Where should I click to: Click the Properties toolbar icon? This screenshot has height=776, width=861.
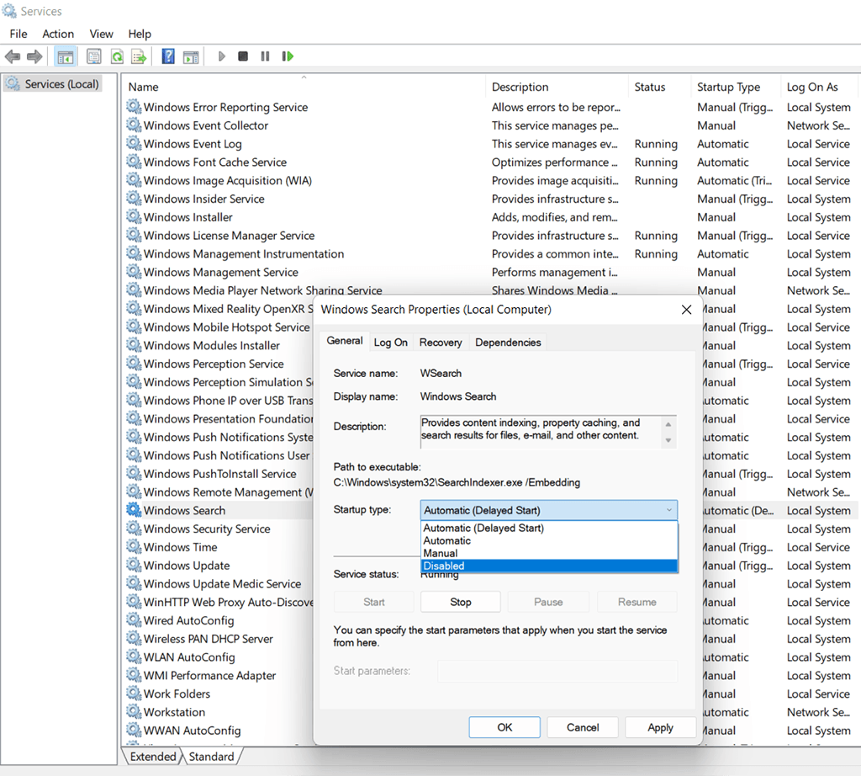coord(94,56)
